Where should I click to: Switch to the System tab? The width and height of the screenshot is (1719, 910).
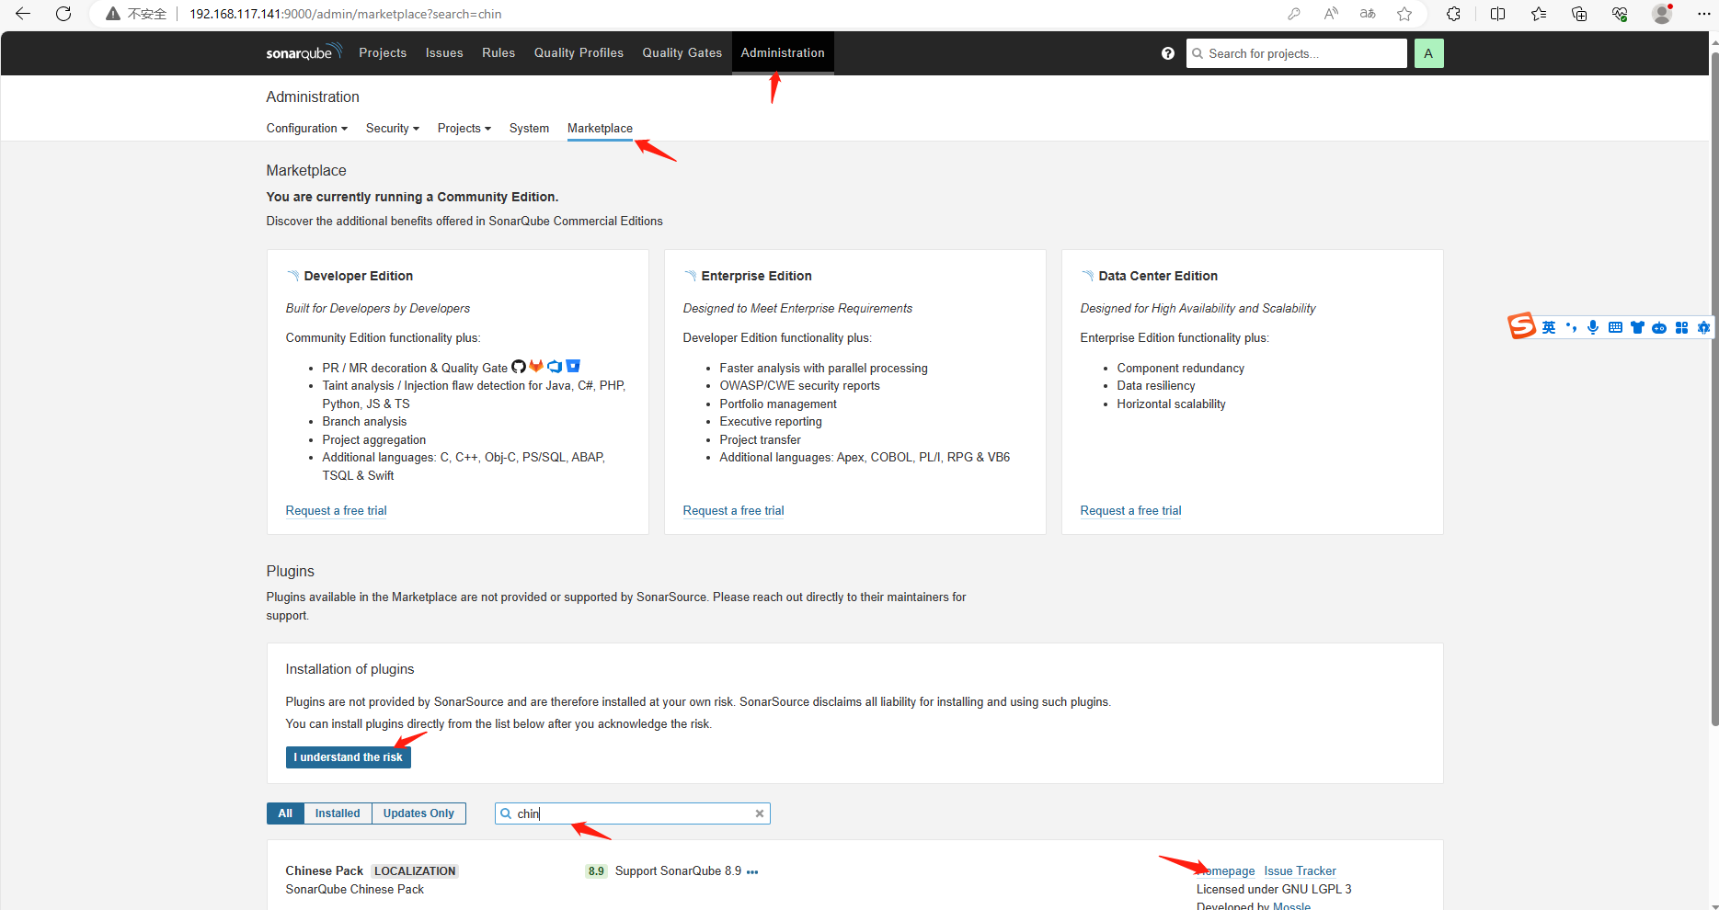529,128
